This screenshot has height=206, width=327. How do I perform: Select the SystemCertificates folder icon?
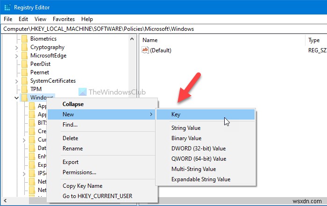[25, 81]
